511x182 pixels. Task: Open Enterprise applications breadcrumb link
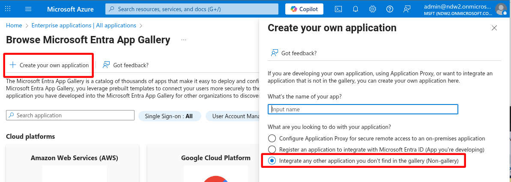84,25
